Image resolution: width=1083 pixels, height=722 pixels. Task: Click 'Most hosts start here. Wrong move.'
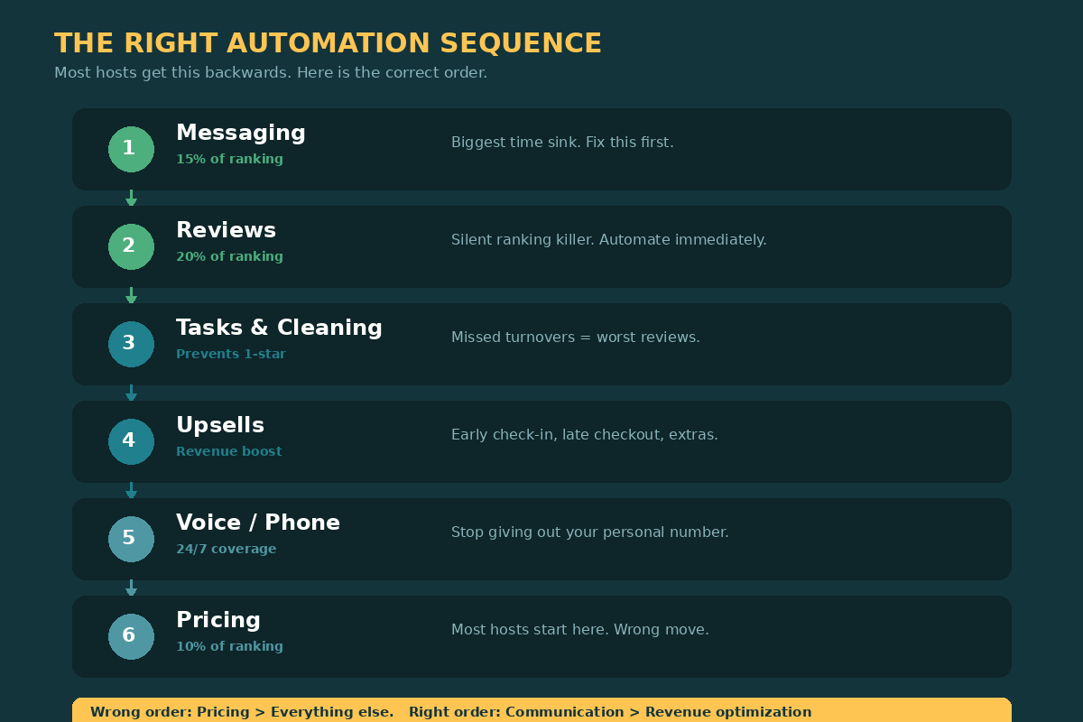580,630
